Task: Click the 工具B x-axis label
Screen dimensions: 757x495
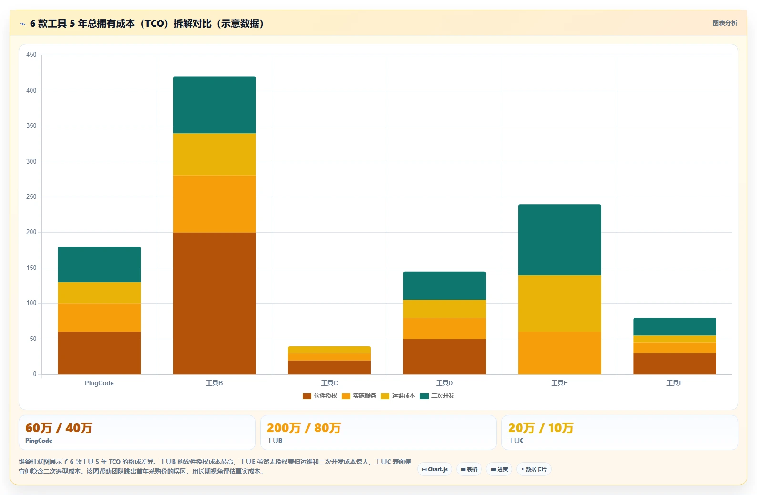Action: pyautogui.click(x=215, y=383)
